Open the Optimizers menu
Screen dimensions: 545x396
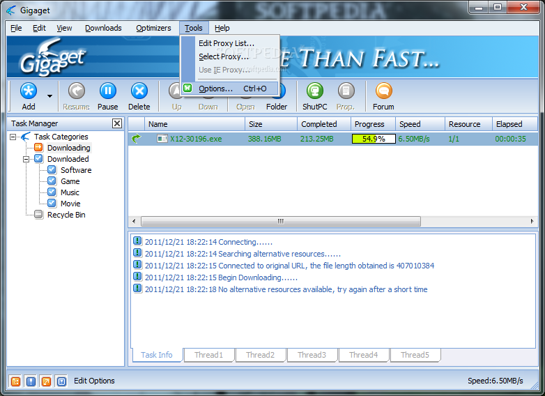153,28
